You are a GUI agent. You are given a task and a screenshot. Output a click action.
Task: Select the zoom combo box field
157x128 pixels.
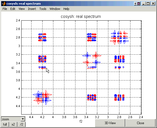pos(13,119)
